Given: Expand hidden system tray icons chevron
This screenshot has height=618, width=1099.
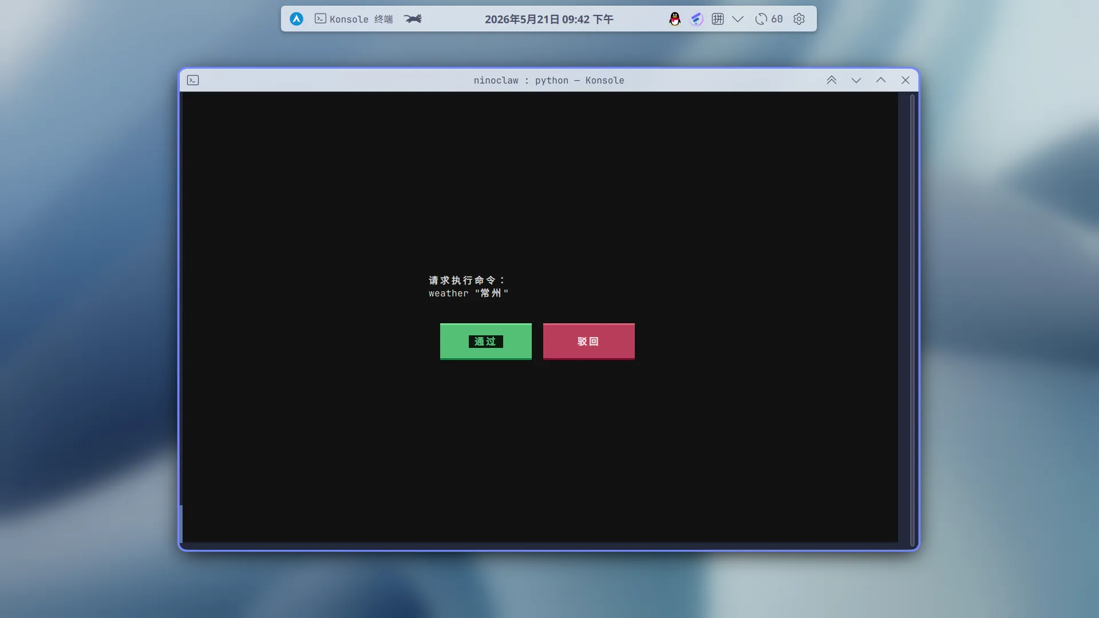Looking at the screenshot, I should [x=738, y=19].
